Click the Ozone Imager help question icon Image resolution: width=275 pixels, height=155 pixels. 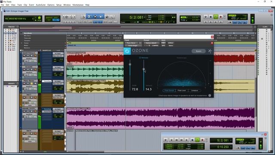pyautogui.click(x=210, y=96)
